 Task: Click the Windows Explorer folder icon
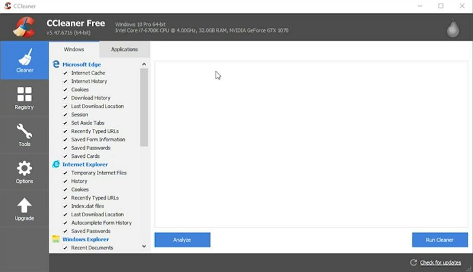pos(56,239)
